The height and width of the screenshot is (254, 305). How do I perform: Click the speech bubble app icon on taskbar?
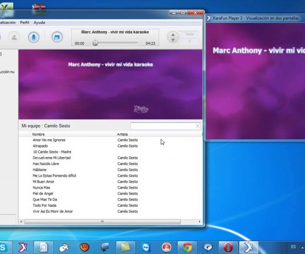tap(207, 247)
